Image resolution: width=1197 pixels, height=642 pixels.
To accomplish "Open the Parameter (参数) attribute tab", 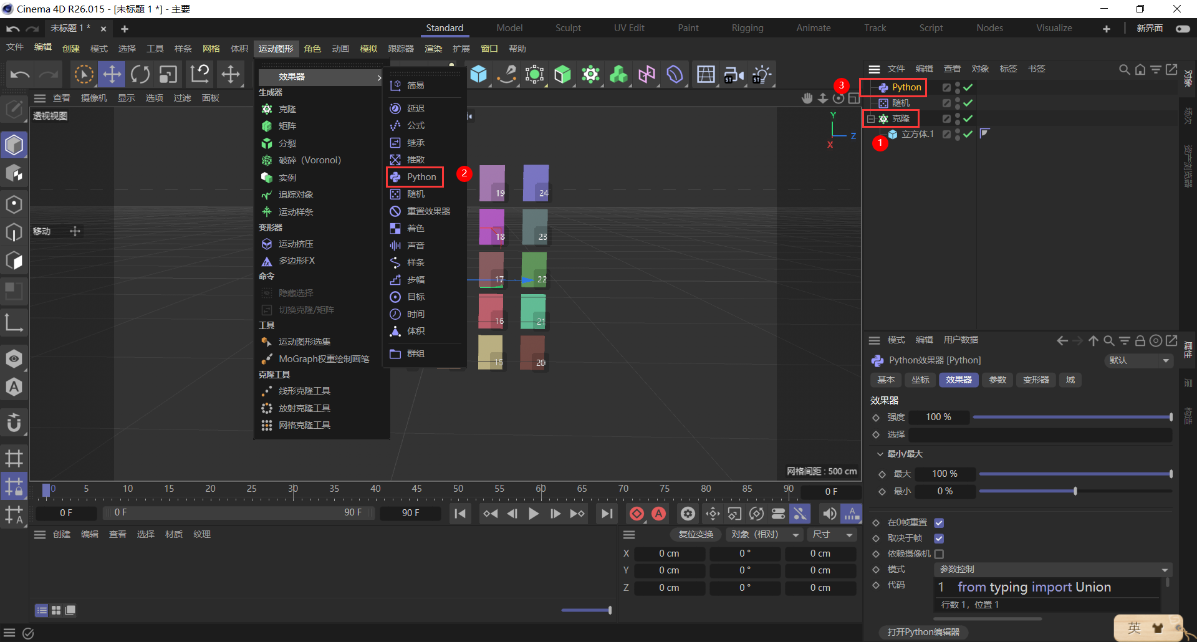I will point(997,380).
